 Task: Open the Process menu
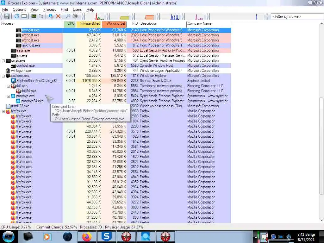pyautogui.click(x=50, y=9)
